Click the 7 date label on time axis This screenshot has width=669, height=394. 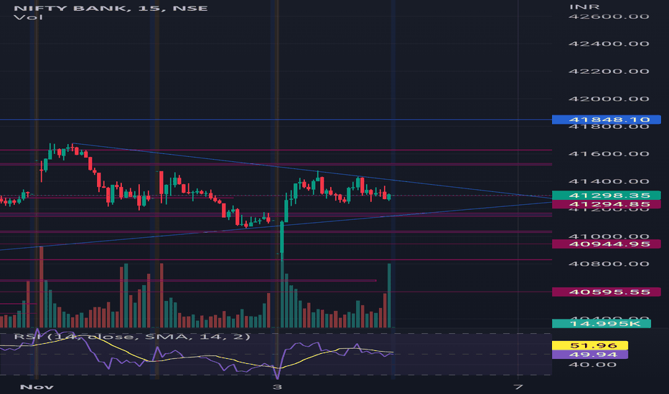point(518,387)
